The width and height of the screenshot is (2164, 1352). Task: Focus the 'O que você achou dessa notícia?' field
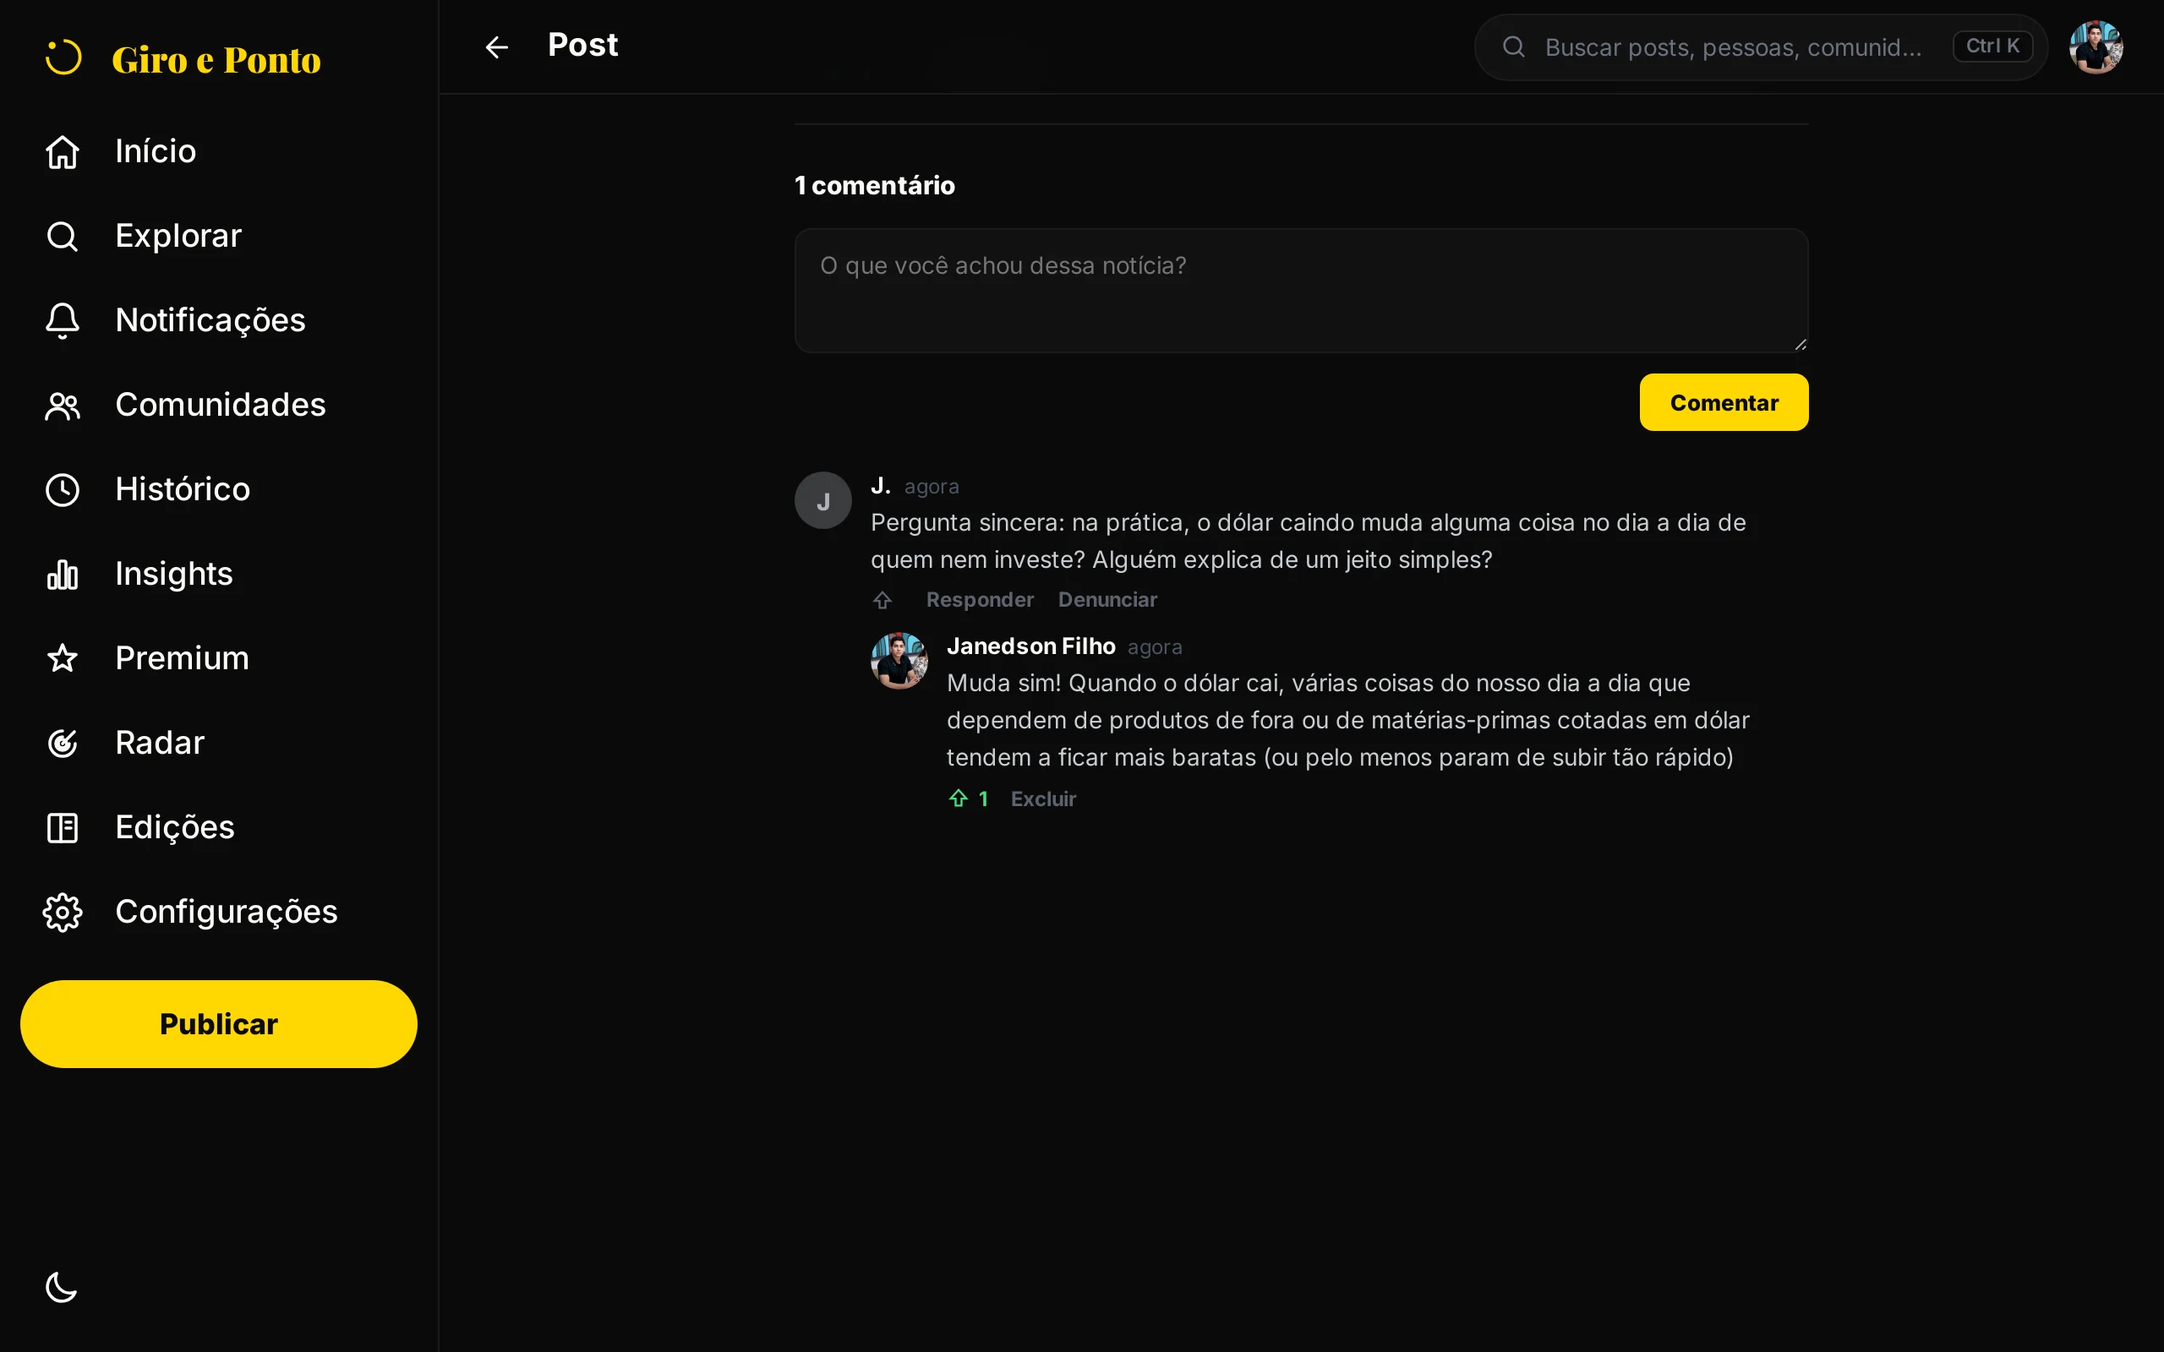[1301, 291]
